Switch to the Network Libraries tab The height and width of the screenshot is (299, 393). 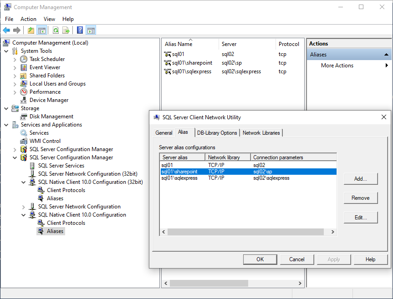click(x=261, y=133)
